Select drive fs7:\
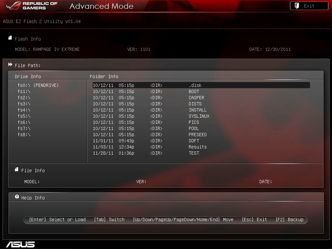 [24, 128]
